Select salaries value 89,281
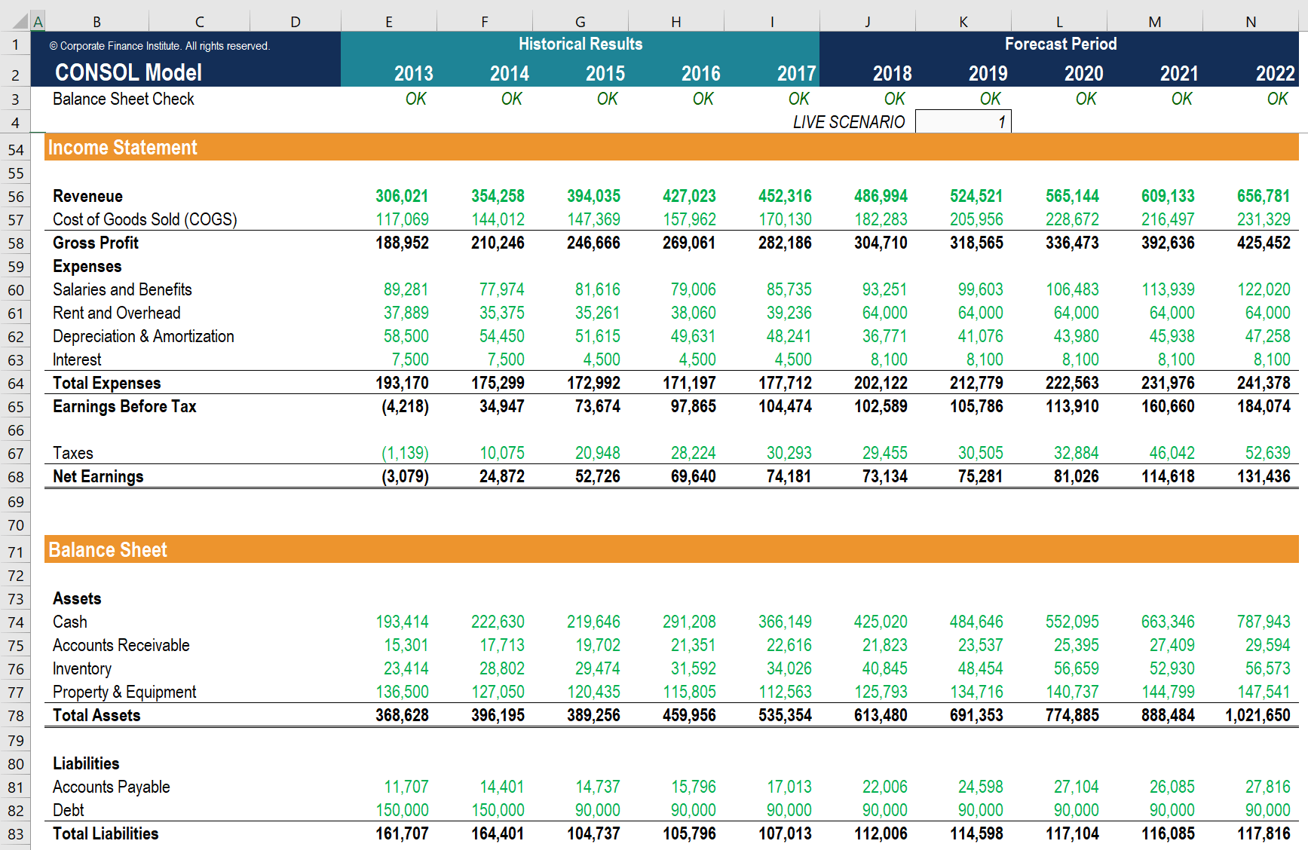Screen dimensions: 1308x850 click(406, 289)
